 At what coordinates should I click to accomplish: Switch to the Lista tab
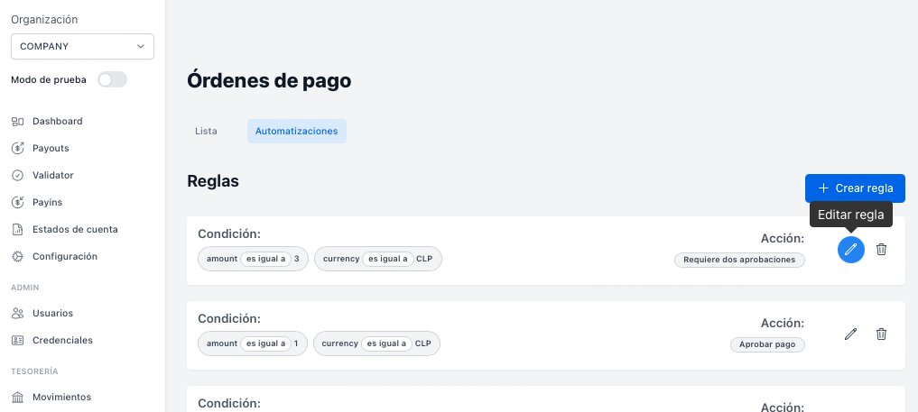206,131
